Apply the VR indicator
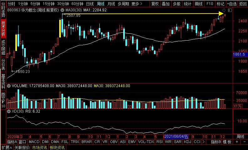The width and height of the screenshot is (248, 150). pos(105,142)
